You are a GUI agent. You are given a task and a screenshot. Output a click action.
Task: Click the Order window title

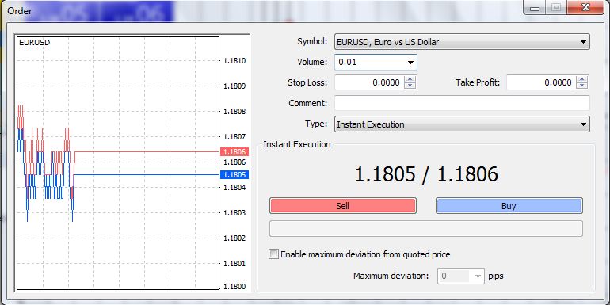[x=20, y=10]
